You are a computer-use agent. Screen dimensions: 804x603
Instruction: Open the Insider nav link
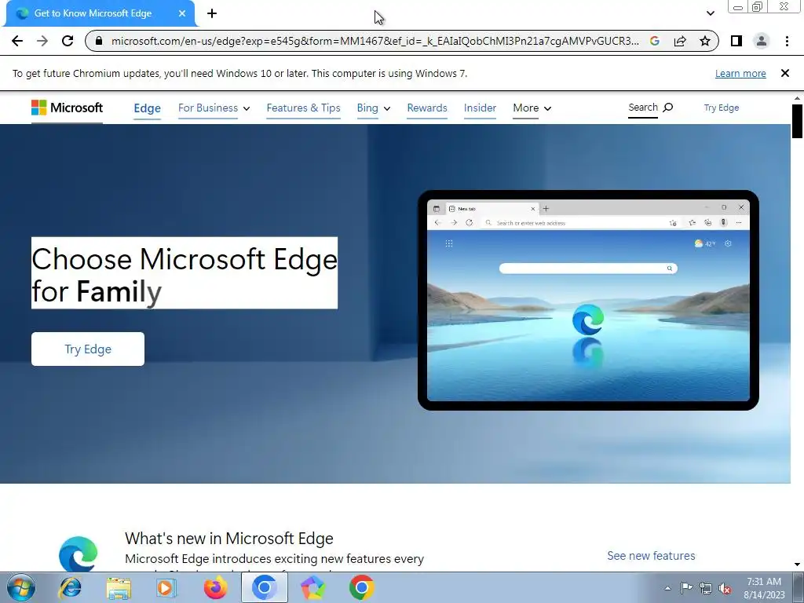[x=480, y=108]
